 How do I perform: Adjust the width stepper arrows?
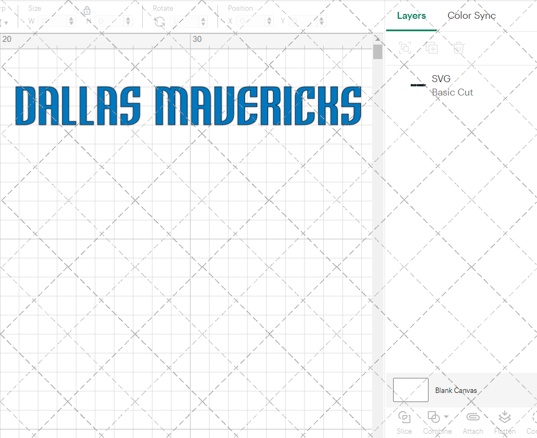coord(71,21)
